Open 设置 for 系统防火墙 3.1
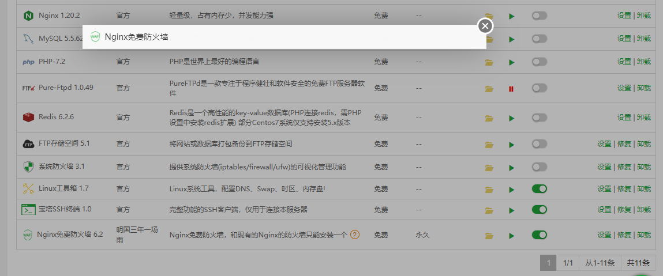The image size is (663, 276). [604, 167]
